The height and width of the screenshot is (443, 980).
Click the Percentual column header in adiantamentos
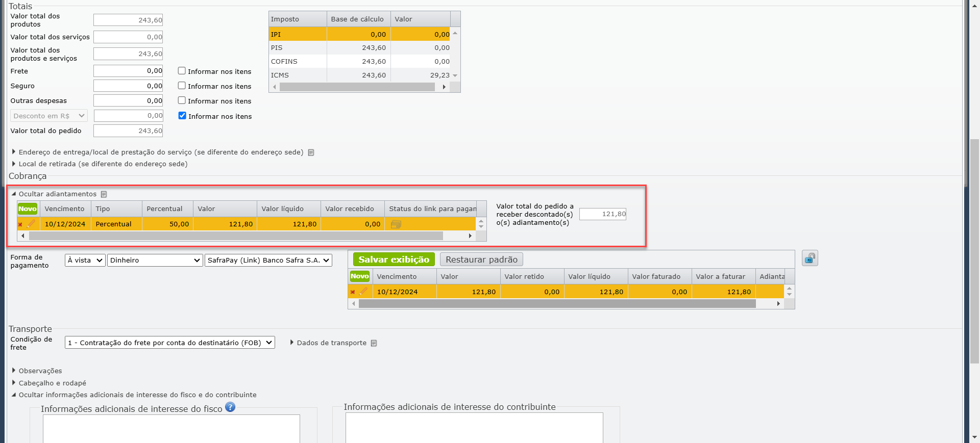tap(167, 209)
